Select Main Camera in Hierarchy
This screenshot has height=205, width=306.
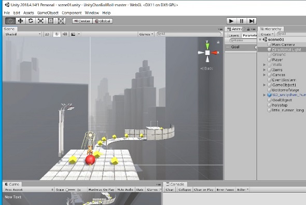[x=283, y=45]
